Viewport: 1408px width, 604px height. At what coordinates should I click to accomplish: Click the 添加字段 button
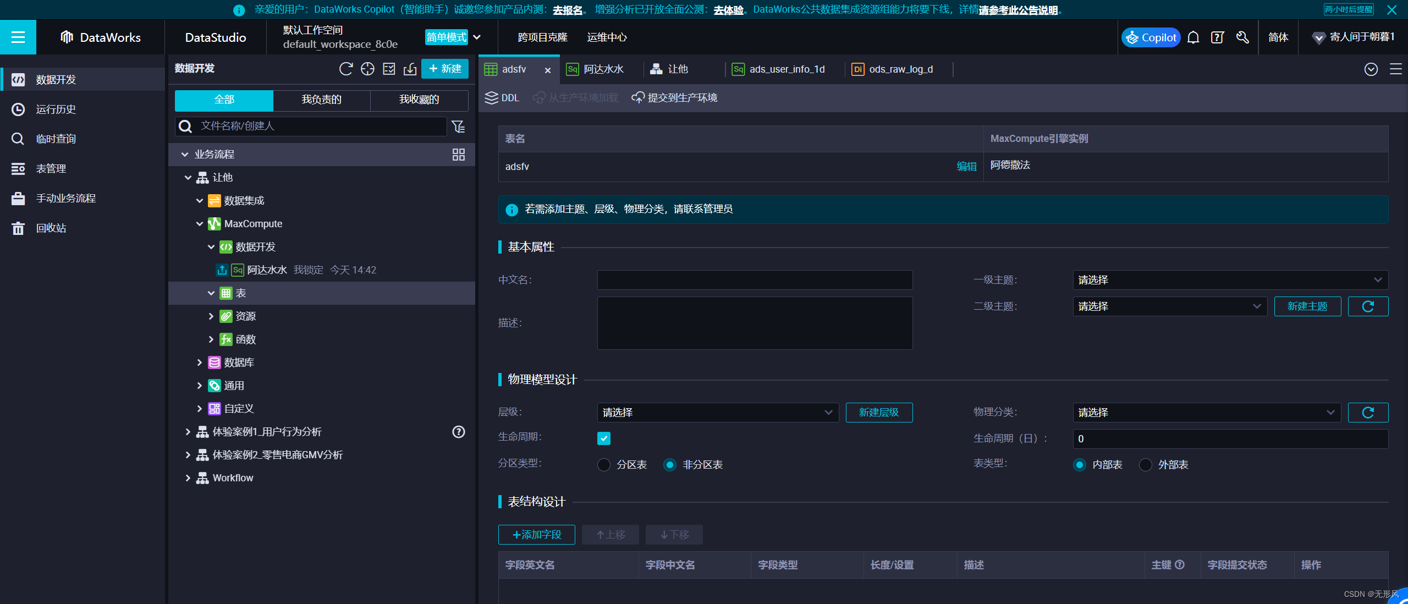537,535
